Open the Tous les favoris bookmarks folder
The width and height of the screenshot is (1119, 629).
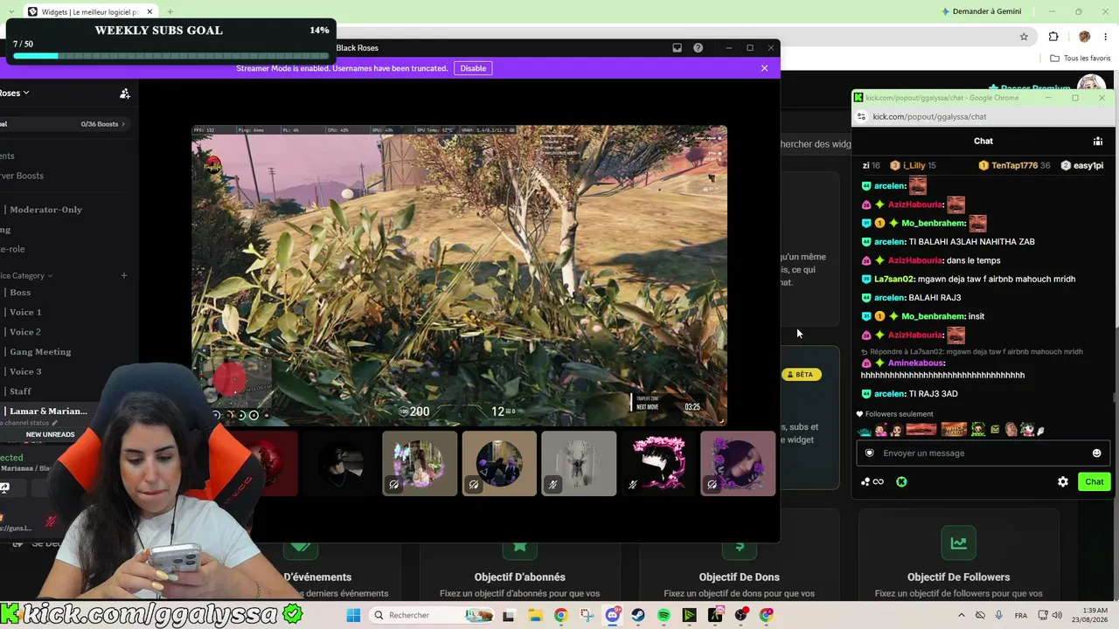1081,59
